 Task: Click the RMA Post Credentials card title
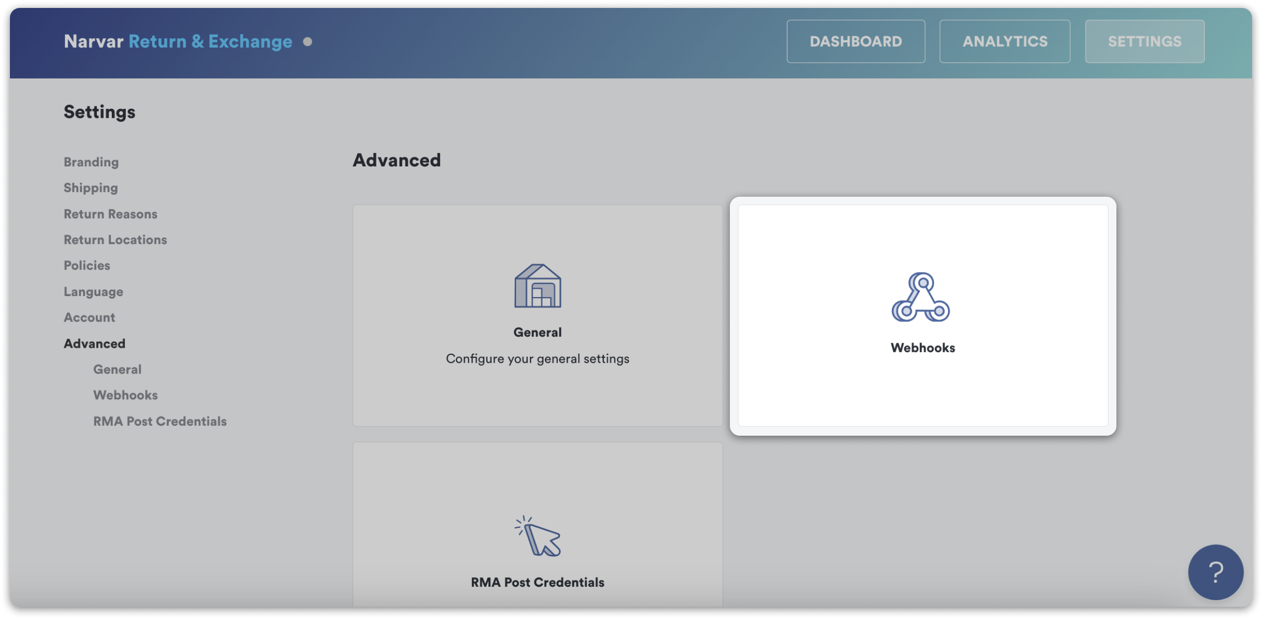click(538, 582)
